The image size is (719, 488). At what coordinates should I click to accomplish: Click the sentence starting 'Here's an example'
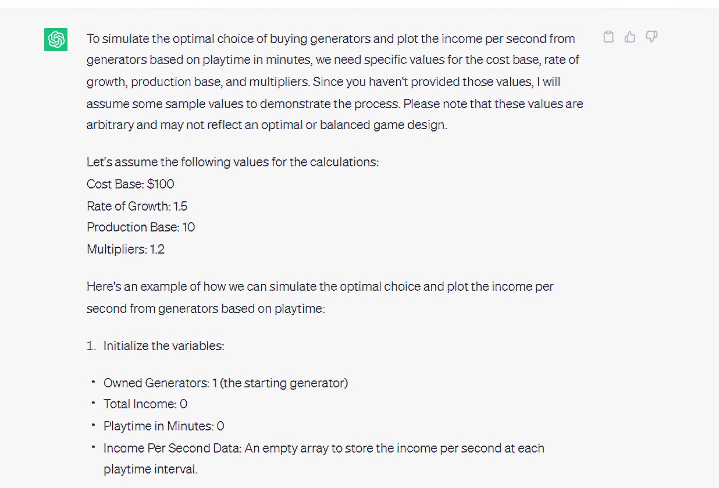tap(320, 297)
